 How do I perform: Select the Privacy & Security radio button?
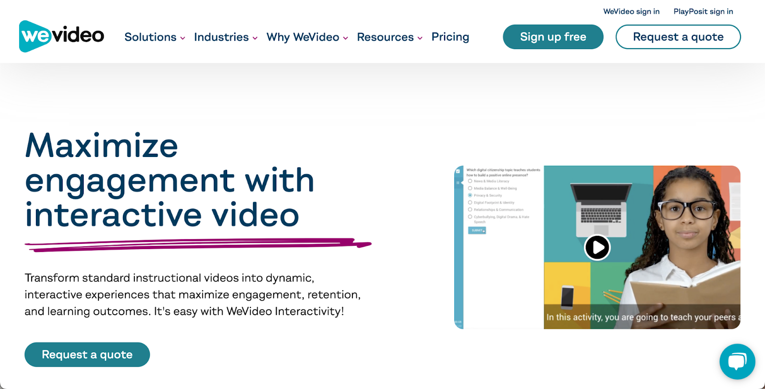click(470, 195)
